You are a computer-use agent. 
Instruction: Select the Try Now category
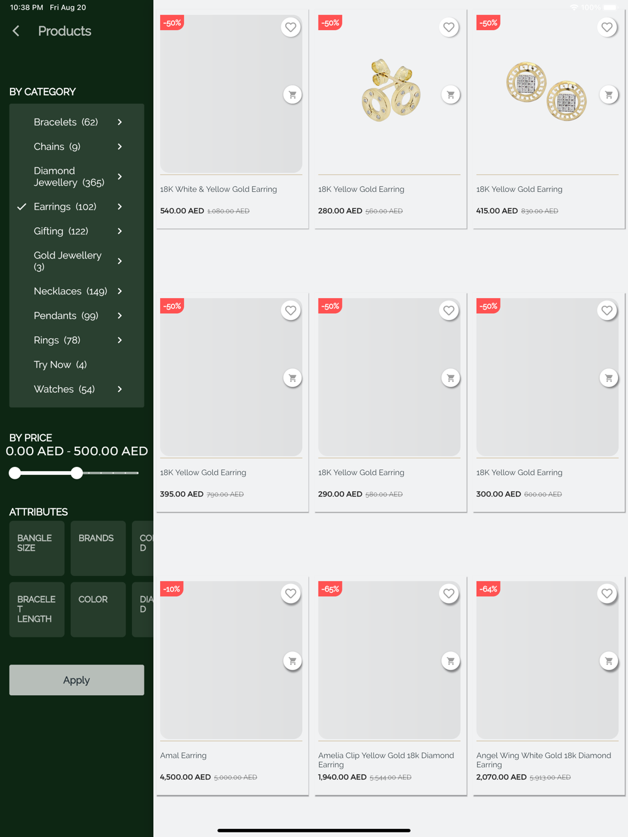click(60, 365)
